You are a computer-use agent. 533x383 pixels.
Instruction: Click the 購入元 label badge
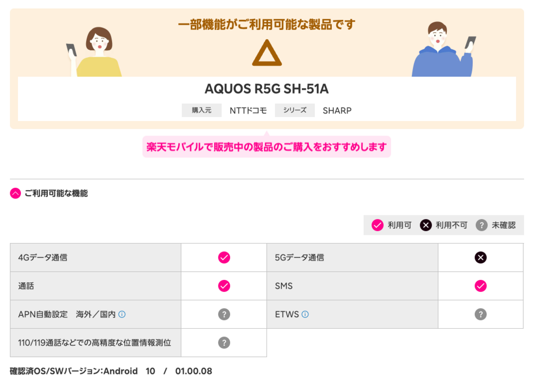tap(202, 110)
